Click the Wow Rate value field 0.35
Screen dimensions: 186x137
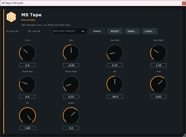click(115, 65)
